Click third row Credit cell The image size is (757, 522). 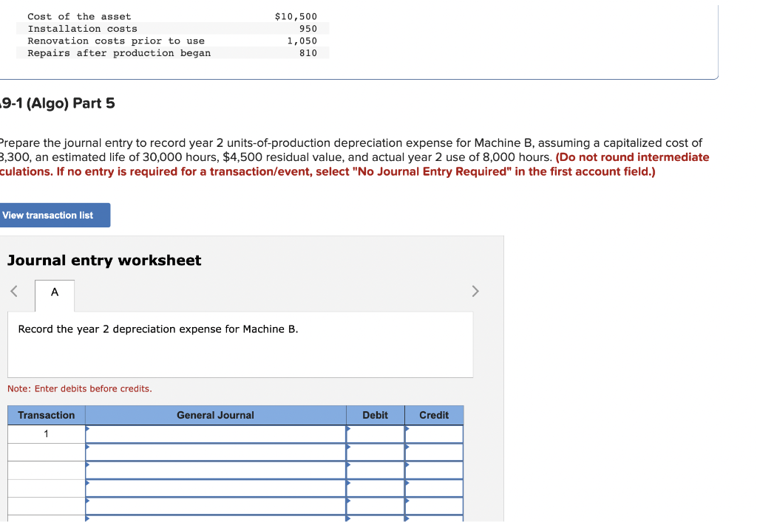tap(434, 470)
